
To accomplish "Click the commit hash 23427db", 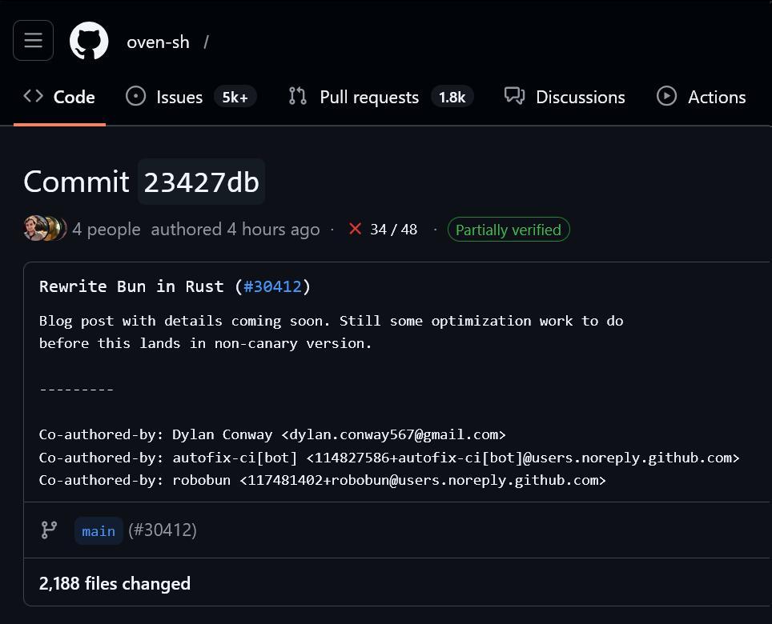I will pyautogui.click(x=201, y=182).
